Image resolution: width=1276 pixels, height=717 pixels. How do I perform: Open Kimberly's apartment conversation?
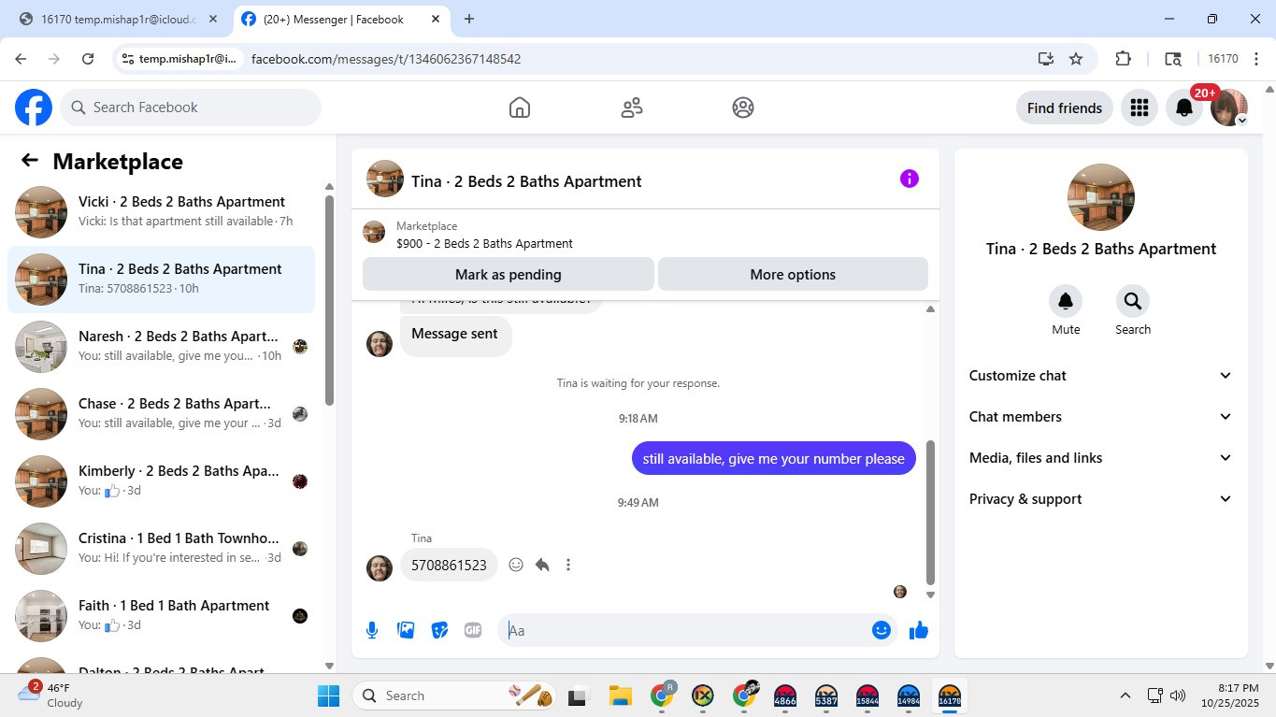tap(162, 481)
